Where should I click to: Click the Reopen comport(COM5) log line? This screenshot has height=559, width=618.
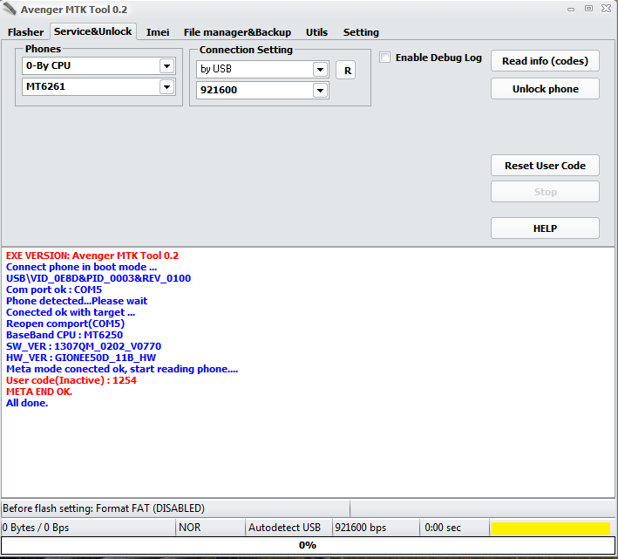[65, 324]
